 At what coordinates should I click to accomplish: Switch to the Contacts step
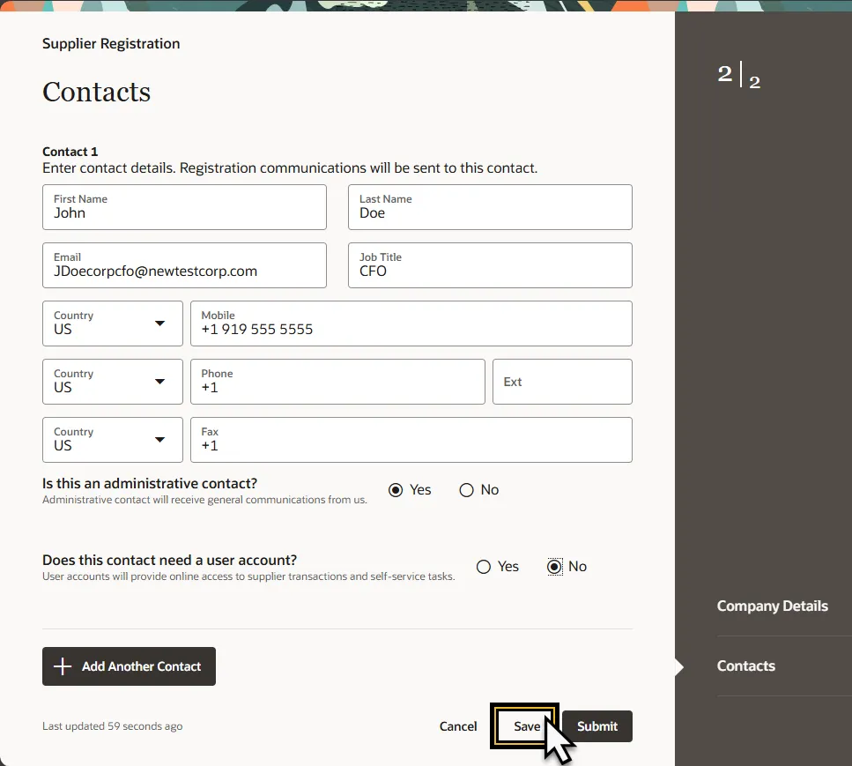(x=746, y=666)
